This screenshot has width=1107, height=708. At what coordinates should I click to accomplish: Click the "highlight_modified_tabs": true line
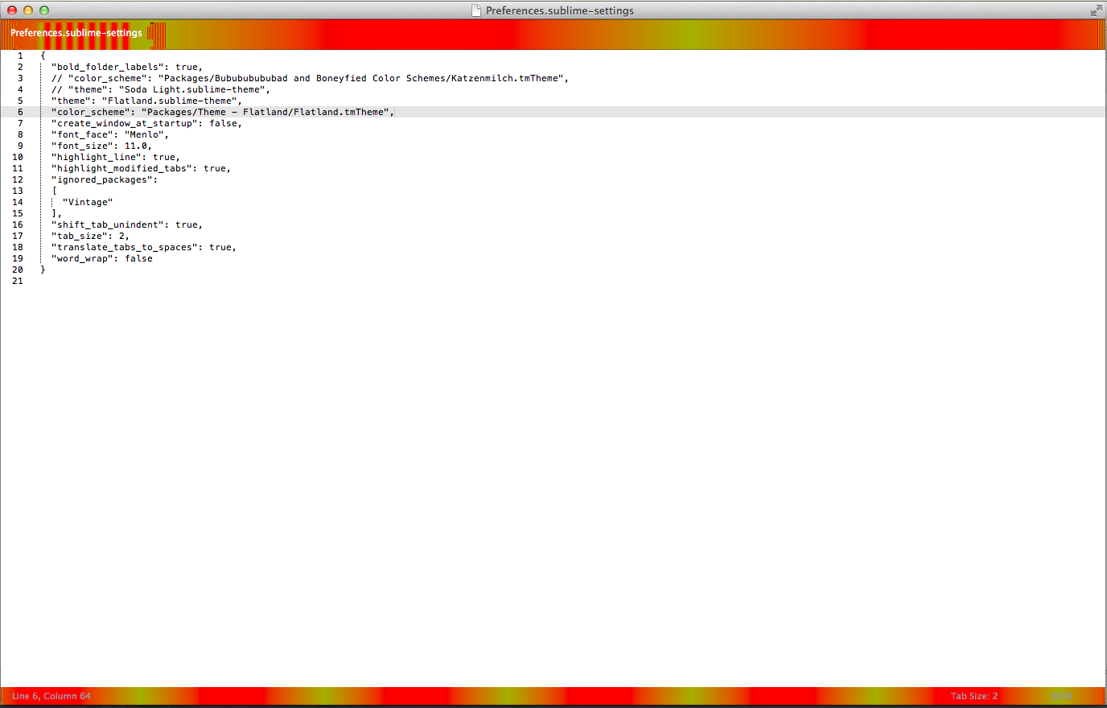(141, 169)
